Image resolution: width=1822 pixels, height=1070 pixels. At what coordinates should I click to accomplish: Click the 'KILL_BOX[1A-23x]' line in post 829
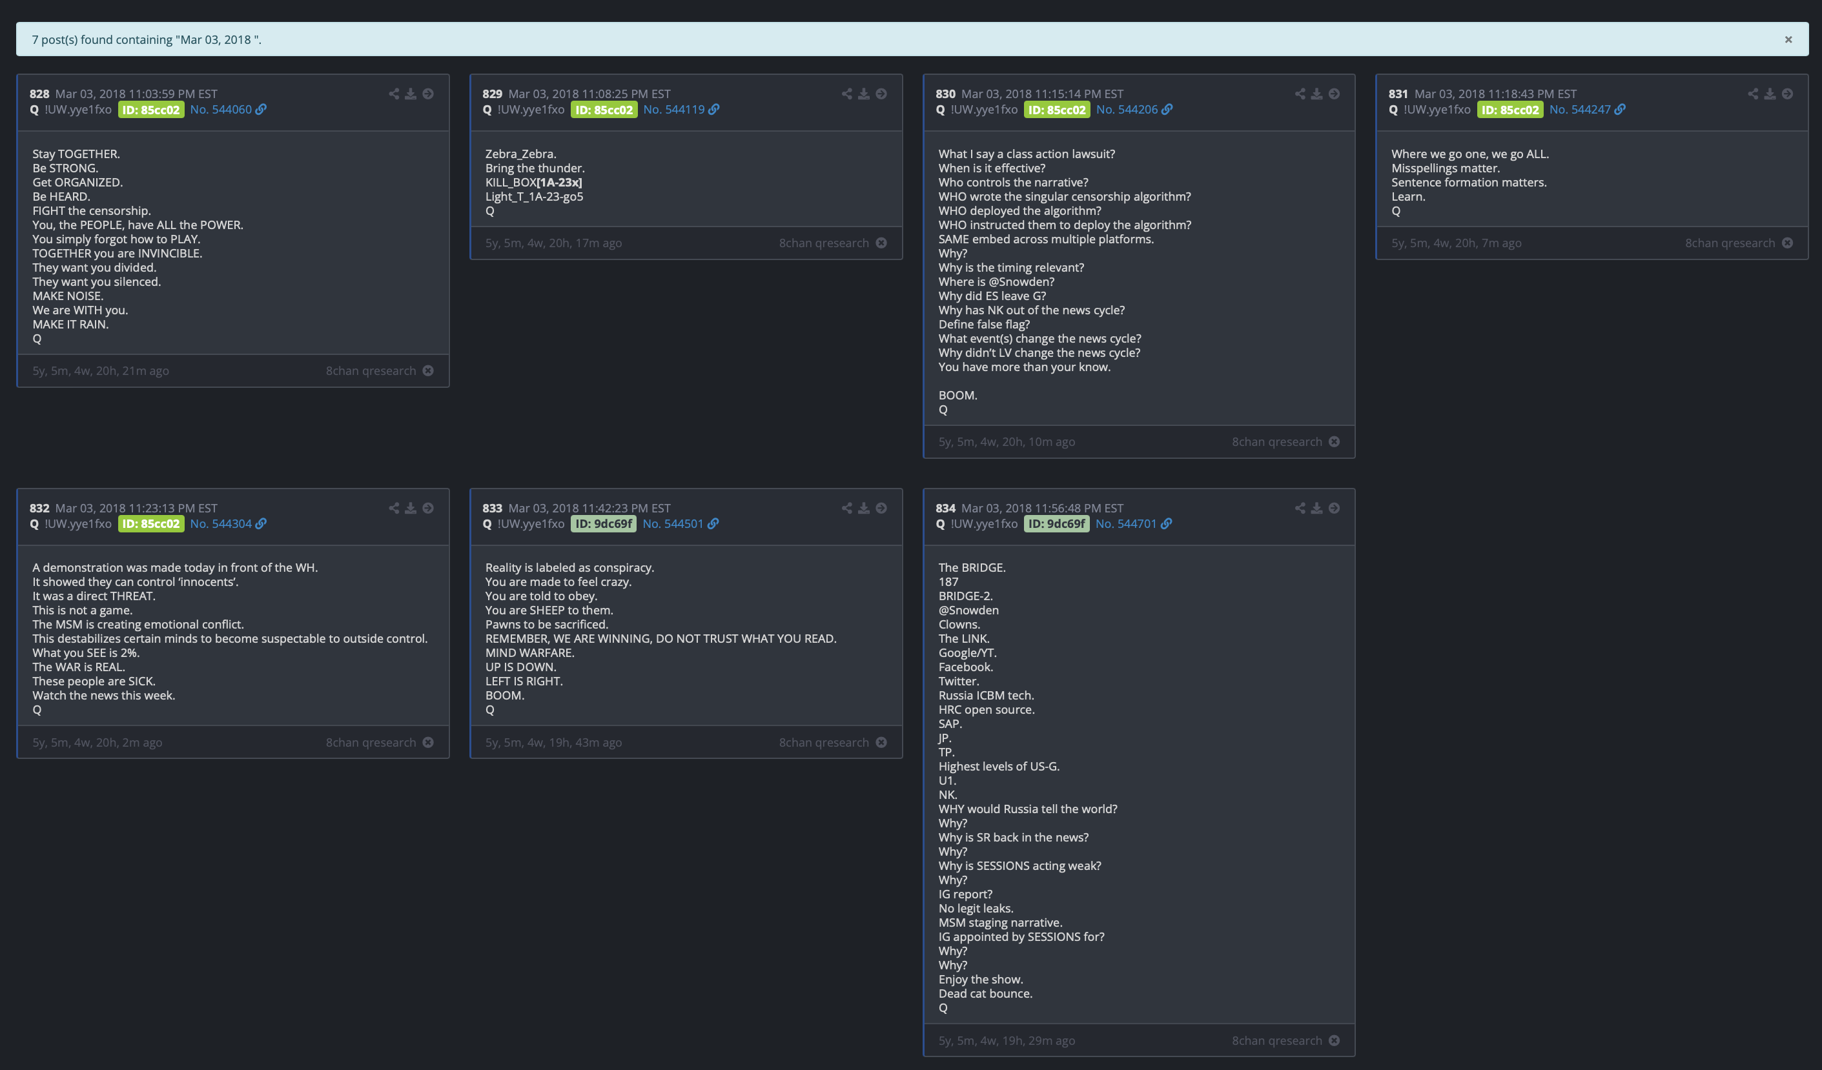pyautogui.click(x=533, y=182)
